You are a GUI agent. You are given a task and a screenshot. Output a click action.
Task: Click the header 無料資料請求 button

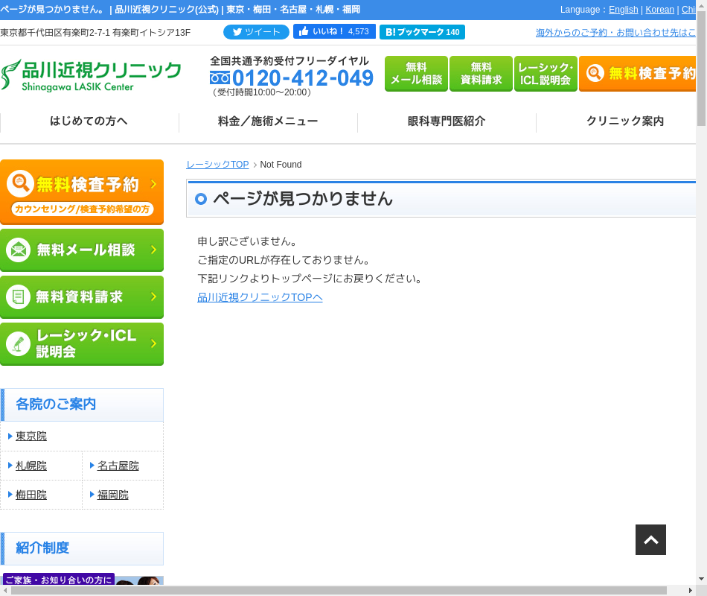481,74
